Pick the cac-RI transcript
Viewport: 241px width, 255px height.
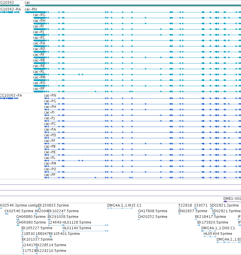(x=38, y=26)
